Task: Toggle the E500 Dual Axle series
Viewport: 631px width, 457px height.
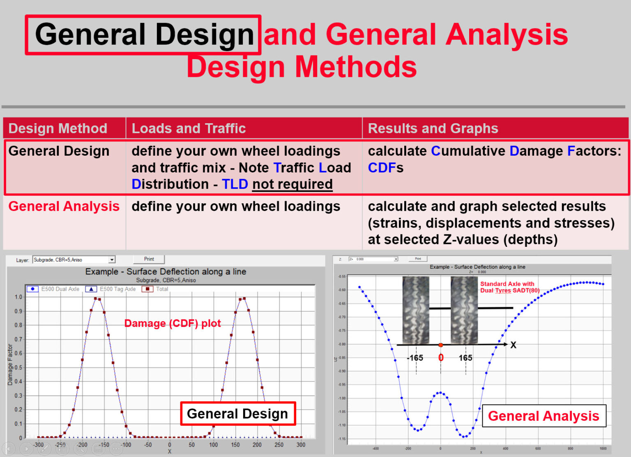Action: (x=60, y=289)
